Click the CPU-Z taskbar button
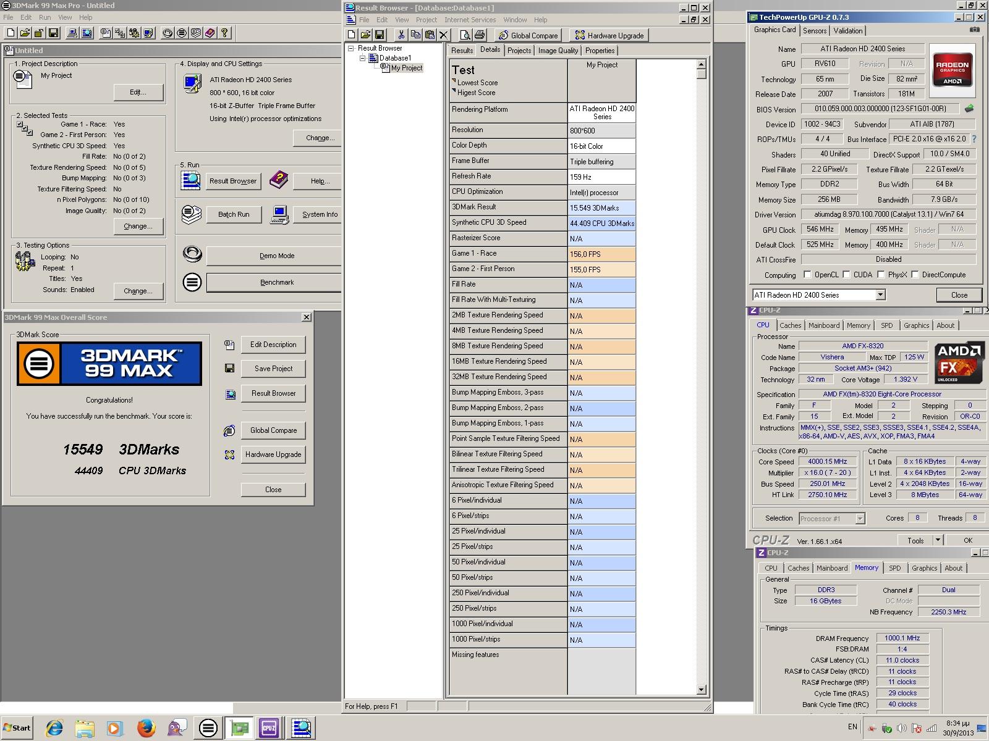 [269, 728]
